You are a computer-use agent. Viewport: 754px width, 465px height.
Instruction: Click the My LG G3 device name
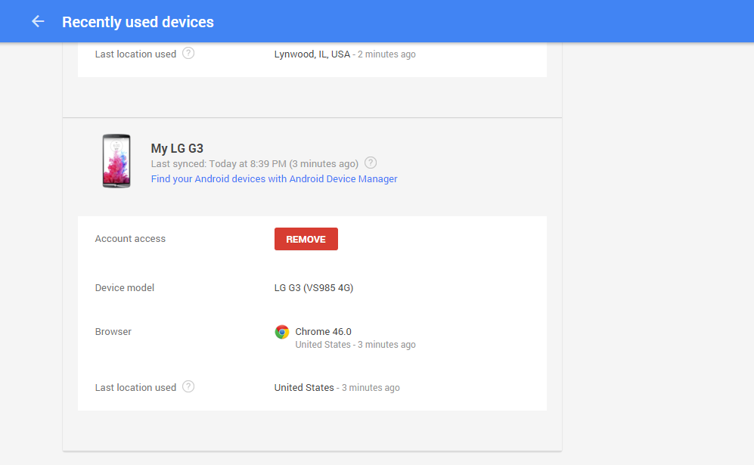point(177,148)
